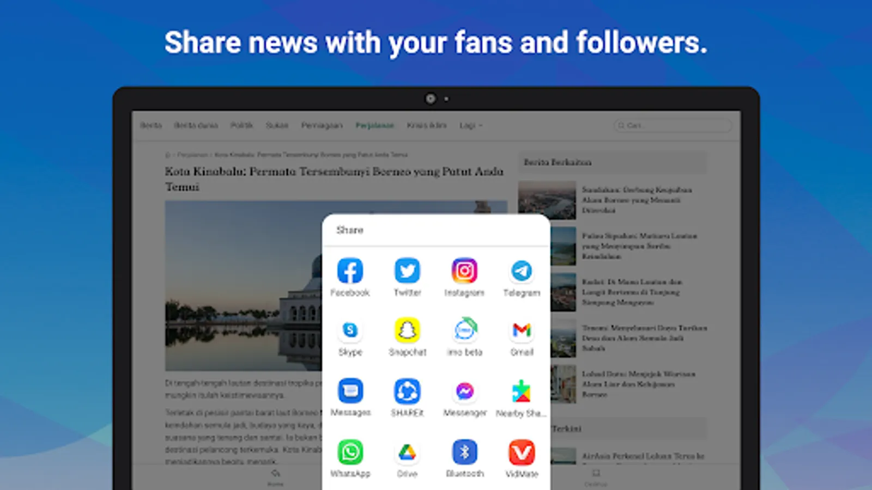Open the Lahad Datu related article

click(638, 384)
